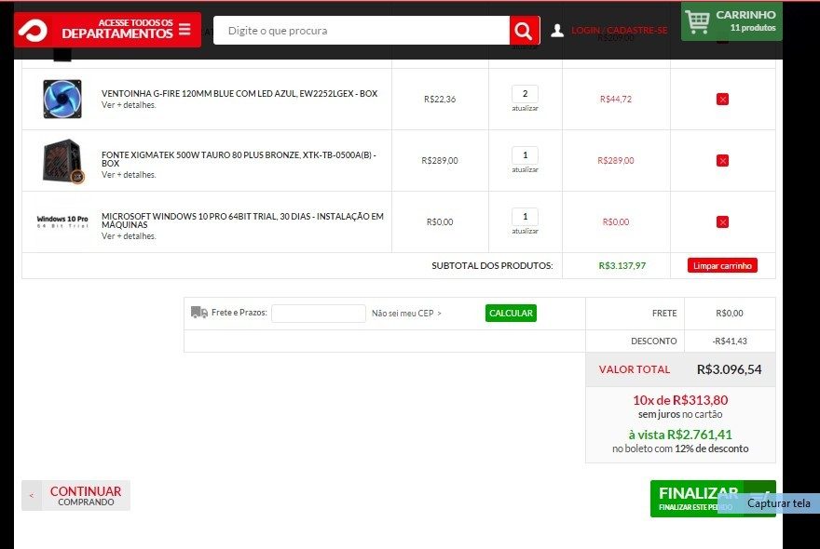
Task: Select the 10x de R$313,80 text
Action: coord(680,400)
